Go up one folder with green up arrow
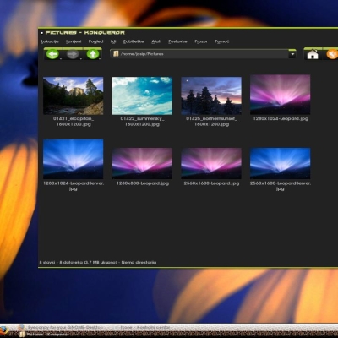Screen dimensions: 338x338 [93, 54]
